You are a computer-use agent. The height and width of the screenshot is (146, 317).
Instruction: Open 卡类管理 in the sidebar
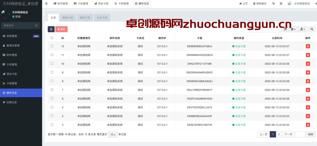coord(21,65)
